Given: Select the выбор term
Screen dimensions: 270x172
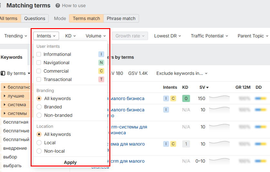Looking at the screenshot, I should (10, 157).
